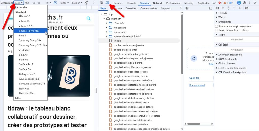The image size is (259, 131).
Task: Close the DevTools panel
Action: click(x=255, y=3)
